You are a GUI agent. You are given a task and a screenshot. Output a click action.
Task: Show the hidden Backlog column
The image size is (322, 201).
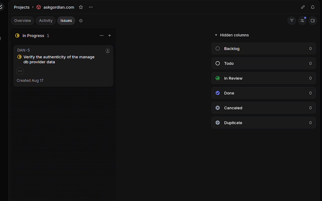pos(263,49)
